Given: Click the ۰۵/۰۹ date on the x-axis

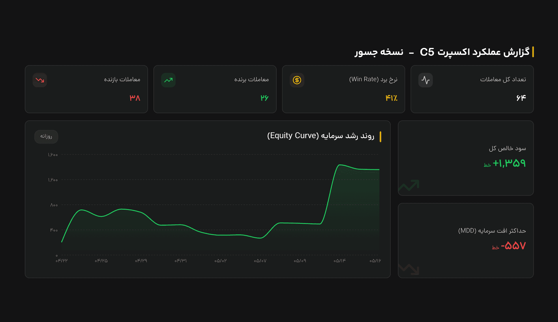Looking at the screenshot, I should (x=300, y=261).
